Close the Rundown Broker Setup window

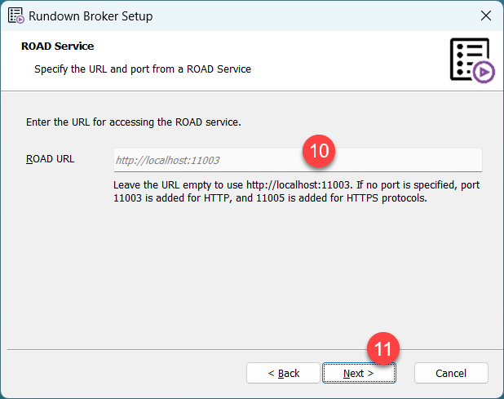click(x=485, y=16)
